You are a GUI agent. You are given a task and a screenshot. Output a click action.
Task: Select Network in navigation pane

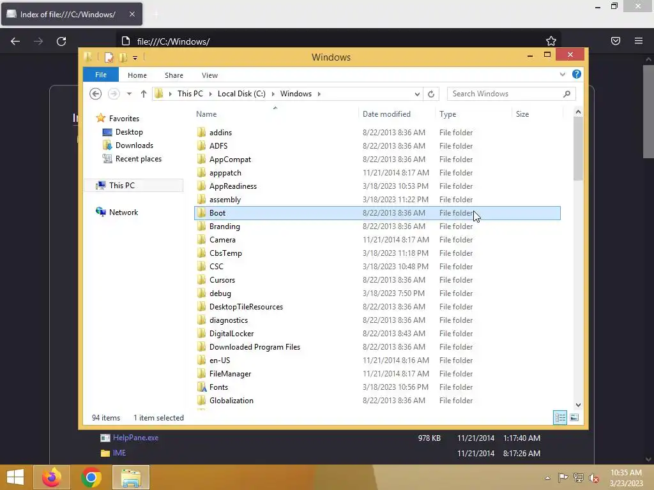point(123,212)
